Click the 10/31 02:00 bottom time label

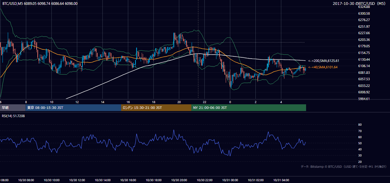pos(256,180)
